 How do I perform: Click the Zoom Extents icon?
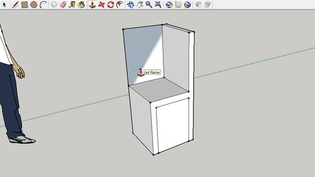[158, 4]
